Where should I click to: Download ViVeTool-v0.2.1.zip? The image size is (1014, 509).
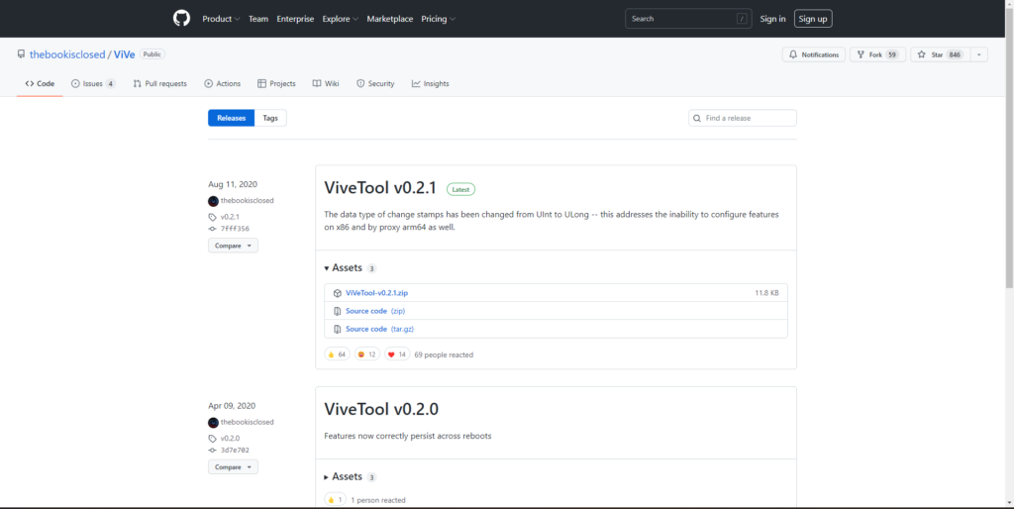(x=376, y=293)
